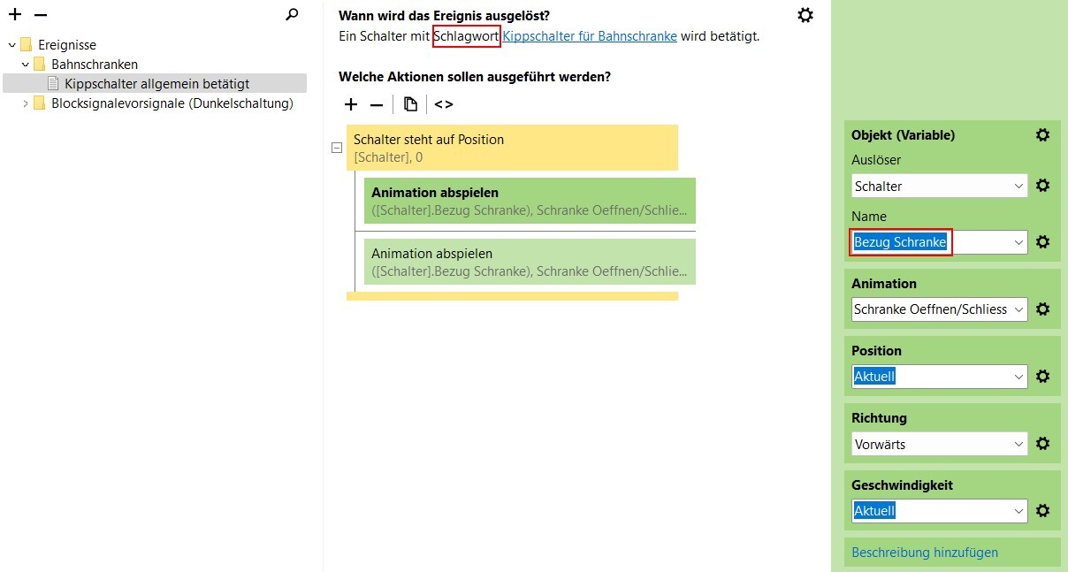The height and width of the screenshot is (572, 1068).
Task: Collapse the Bahnschranken folder
Action: (x=26, y=65)
